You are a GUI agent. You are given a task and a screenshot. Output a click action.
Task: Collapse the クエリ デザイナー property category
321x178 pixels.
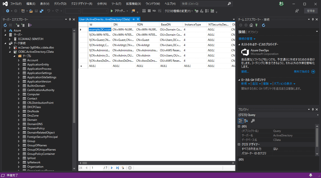point(239,144)
